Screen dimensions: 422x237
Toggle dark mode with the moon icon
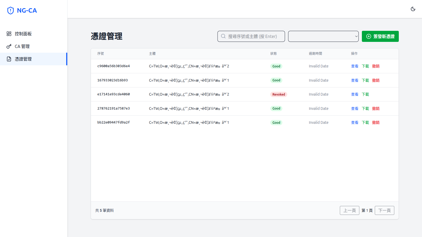click(413, 9)
